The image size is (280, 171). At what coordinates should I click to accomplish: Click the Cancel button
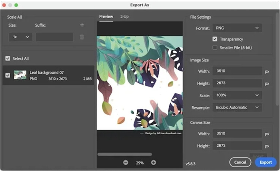[240, 162]
